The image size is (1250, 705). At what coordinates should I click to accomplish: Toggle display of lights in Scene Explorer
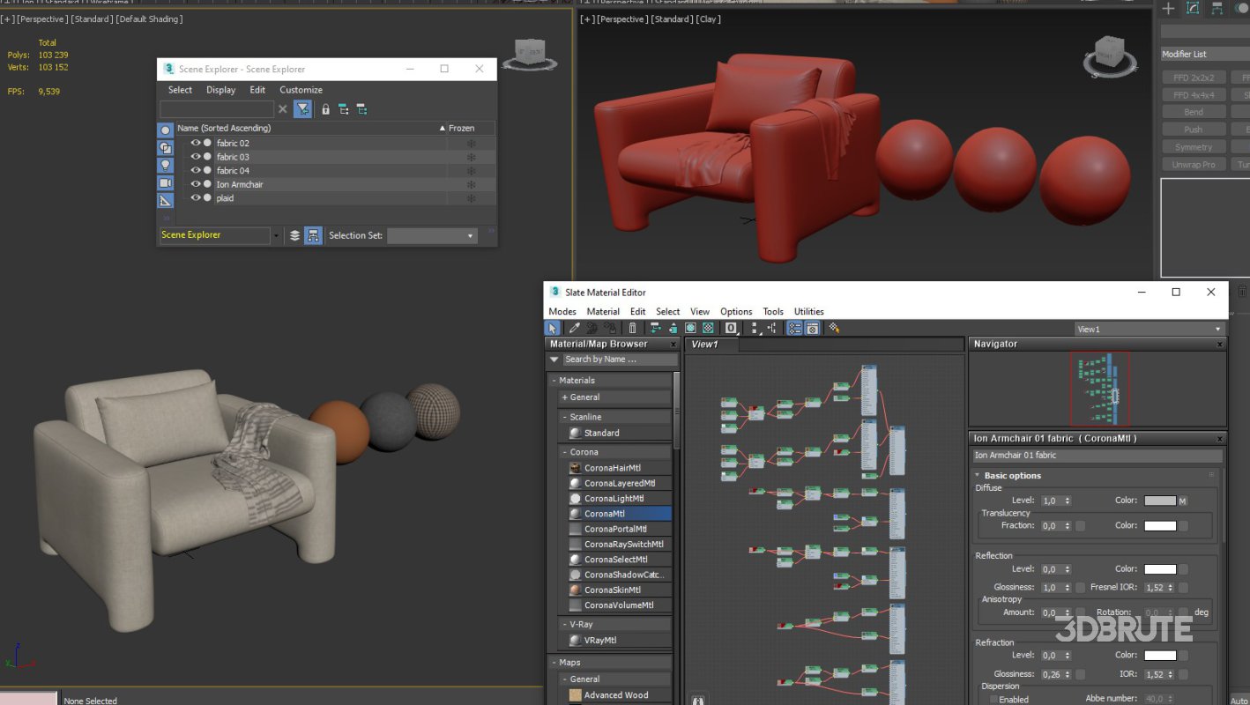[165, 165]
